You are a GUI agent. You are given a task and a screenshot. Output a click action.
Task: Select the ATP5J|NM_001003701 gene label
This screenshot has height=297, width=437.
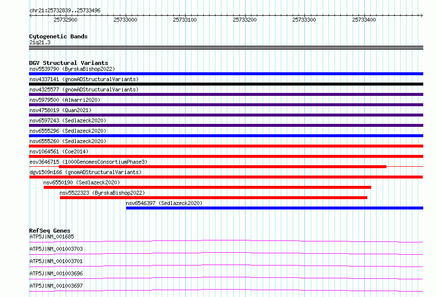[x=56, y=261]
